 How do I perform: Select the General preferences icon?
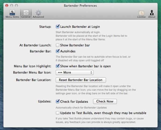coord(26,13)
